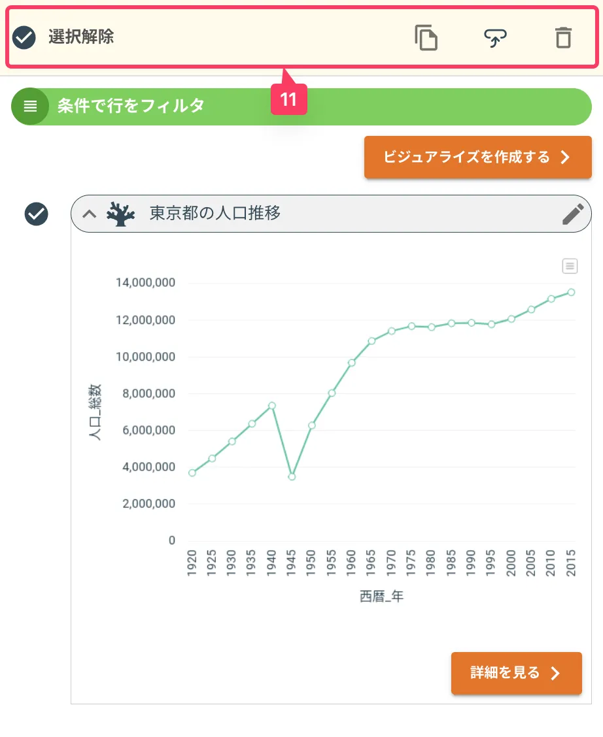603x737 pixels.
Task: Click the green list icon on filter bar
Action: pyautogui.click(x=30, y=106)
